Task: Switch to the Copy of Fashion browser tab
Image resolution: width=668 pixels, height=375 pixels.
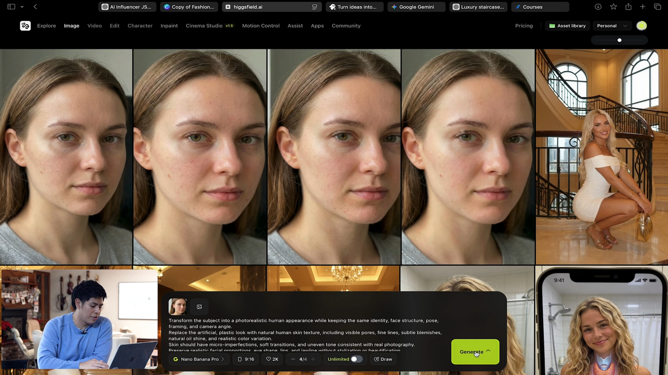Action: click(189, 7)
